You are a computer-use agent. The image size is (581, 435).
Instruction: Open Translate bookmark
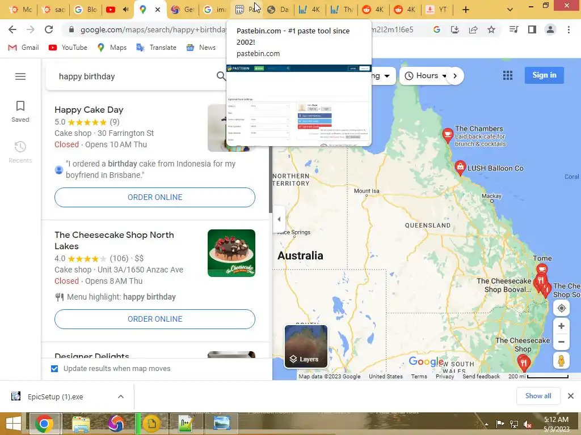click(x=156, y=48)
